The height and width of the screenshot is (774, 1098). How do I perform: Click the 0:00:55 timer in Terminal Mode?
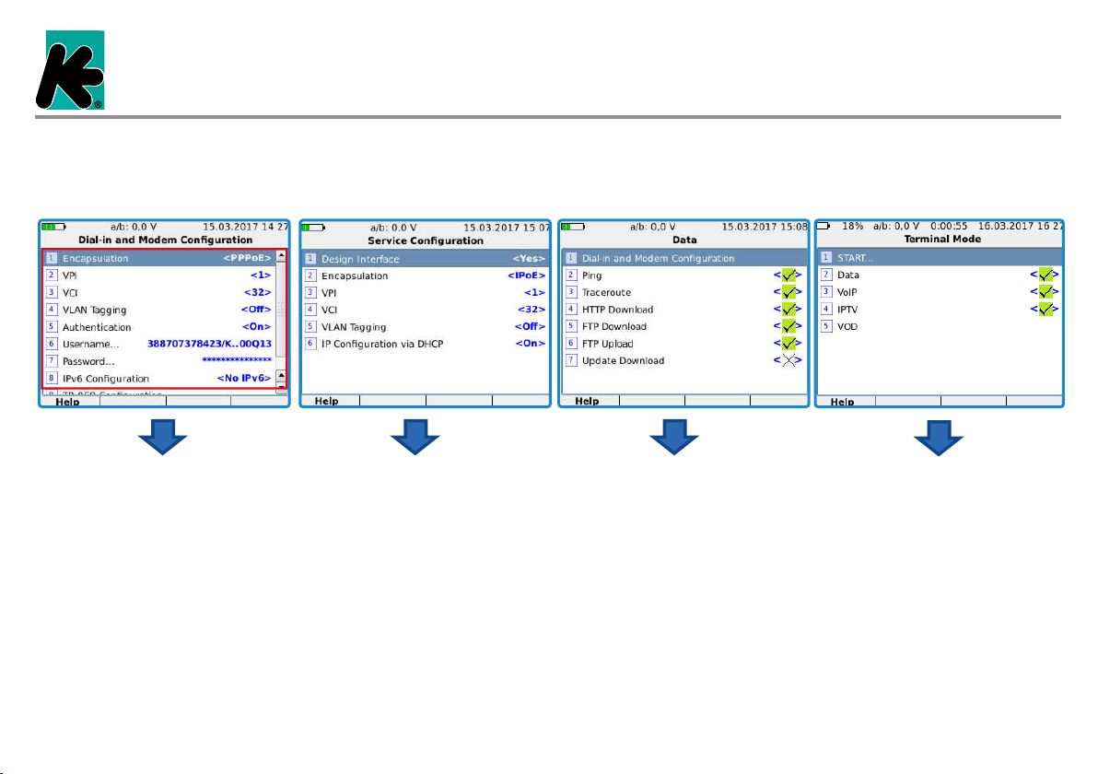click(949, 227)
